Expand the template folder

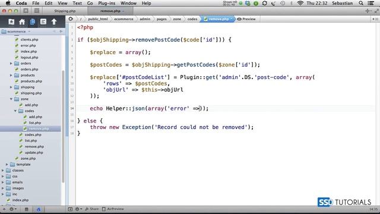click(x=7, y=164)
